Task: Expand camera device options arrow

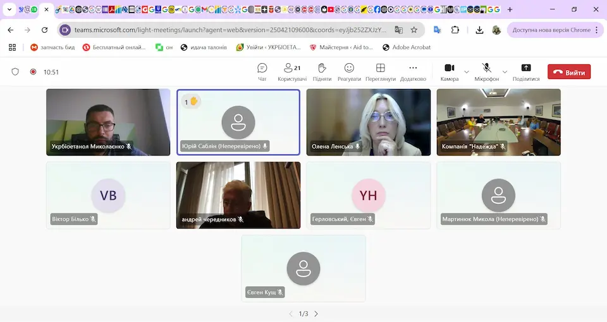Action: click(x=467, y=72)
